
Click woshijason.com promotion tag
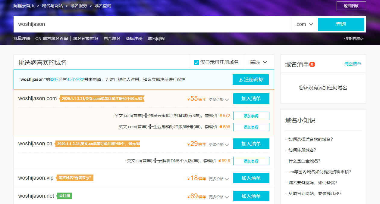tap(102, 98)
